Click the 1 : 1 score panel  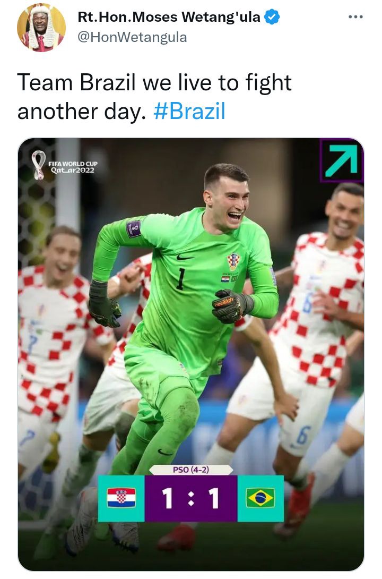tap(191, 498)
